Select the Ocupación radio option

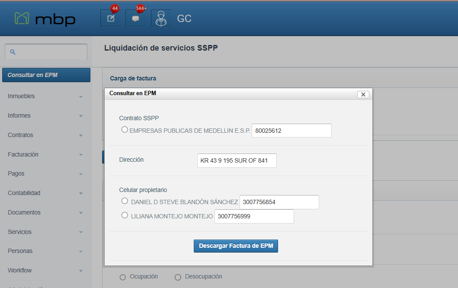123,277
